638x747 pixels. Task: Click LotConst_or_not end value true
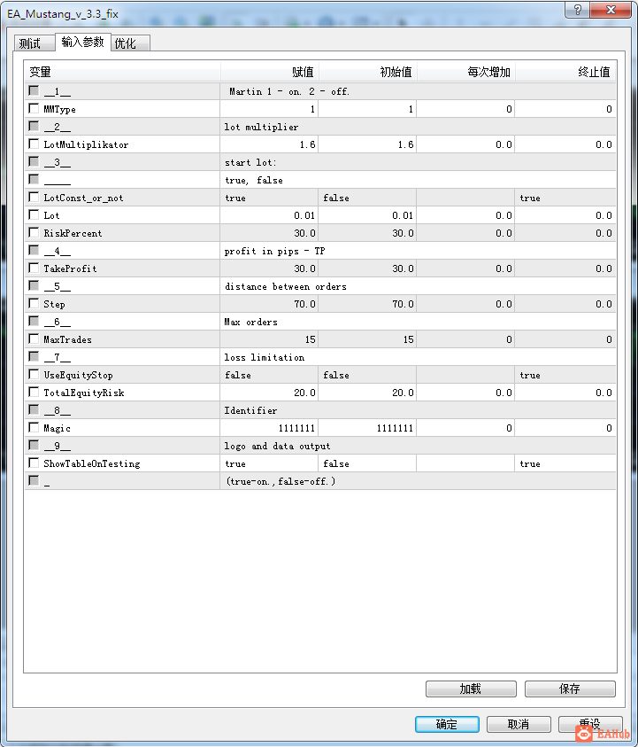(x=565, y=198)
